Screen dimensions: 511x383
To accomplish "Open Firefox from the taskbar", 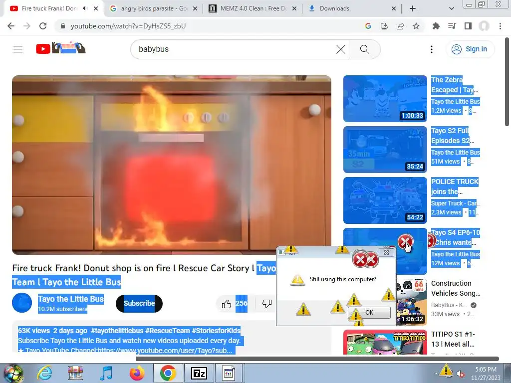I will point(137,373).
